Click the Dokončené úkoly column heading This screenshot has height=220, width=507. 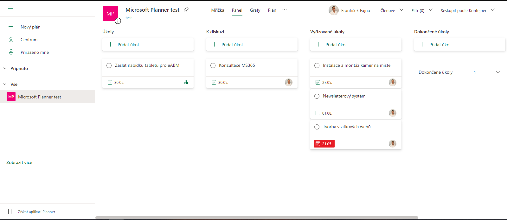click(x=432, y=32)
